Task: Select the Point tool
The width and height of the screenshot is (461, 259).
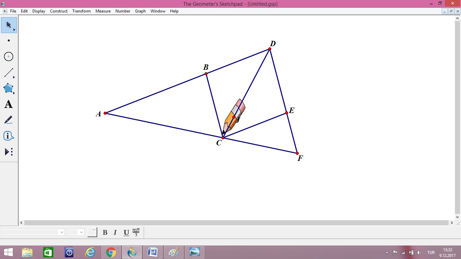Action: [8, 40]
